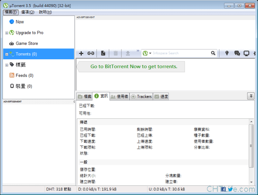Image resolution: width=258 pixels, height=195 pixels.
Task: Click the µTorrent logo in title bar
Action: pyautogui.click(x=6, y=5)
